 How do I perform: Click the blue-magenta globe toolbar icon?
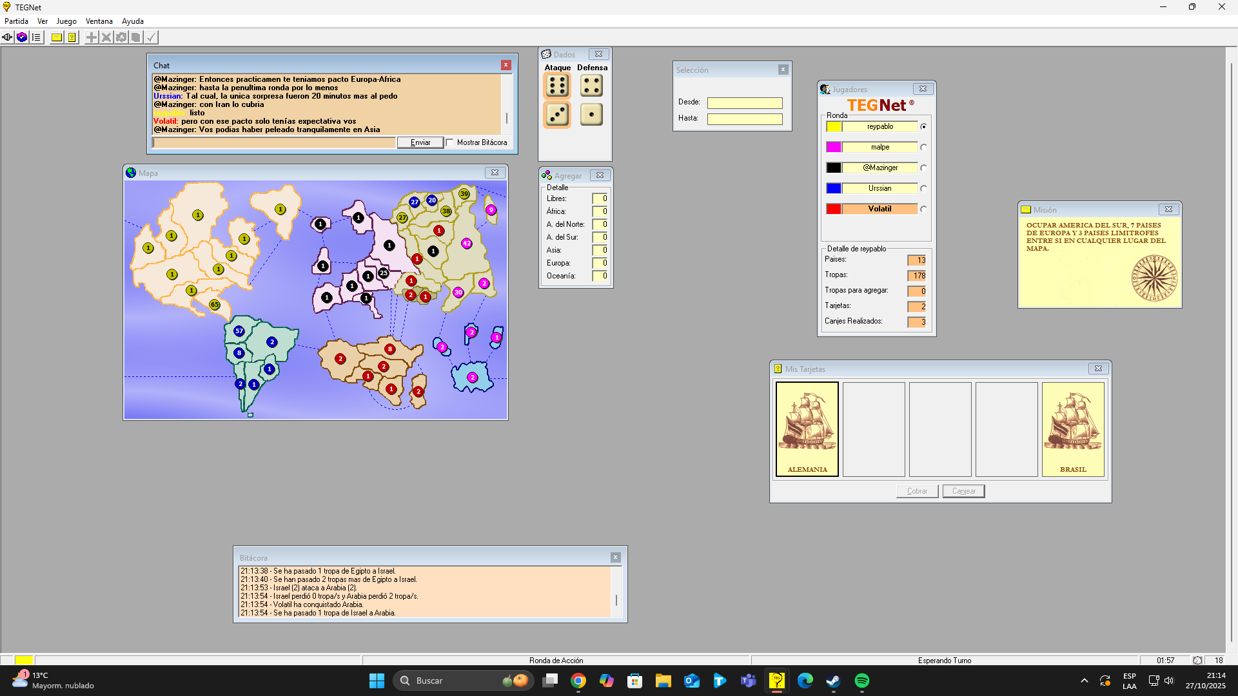(22, 37)
